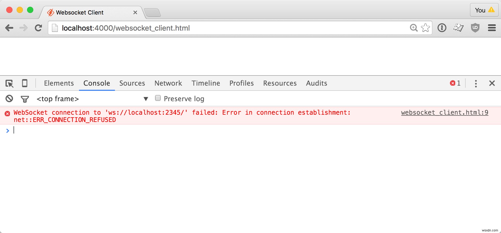Open the Timeline panel
Image resolution: width=501 pixels, height=233 pixels.
pos(206,83)
